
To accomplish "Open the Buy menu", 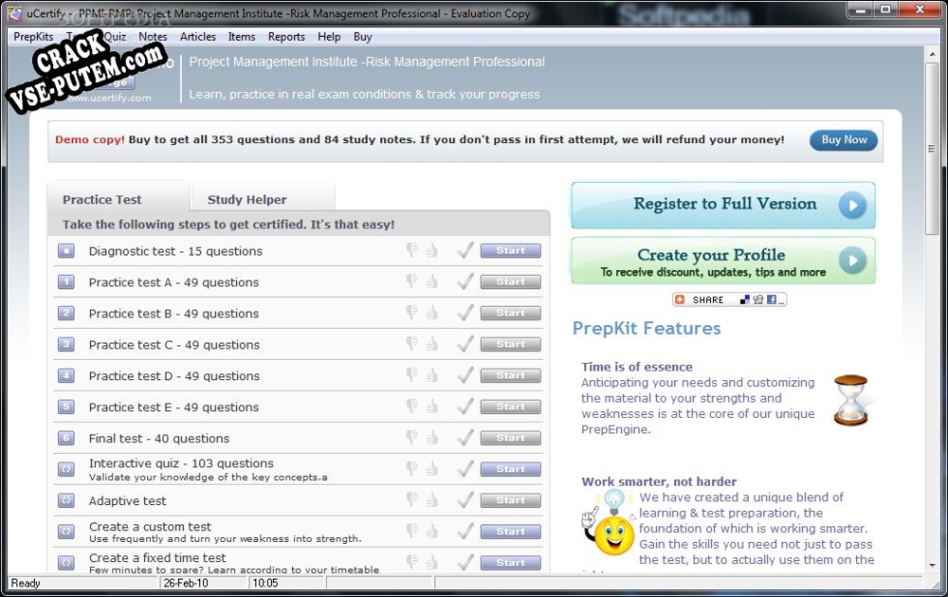I will [x=363, y=37].
